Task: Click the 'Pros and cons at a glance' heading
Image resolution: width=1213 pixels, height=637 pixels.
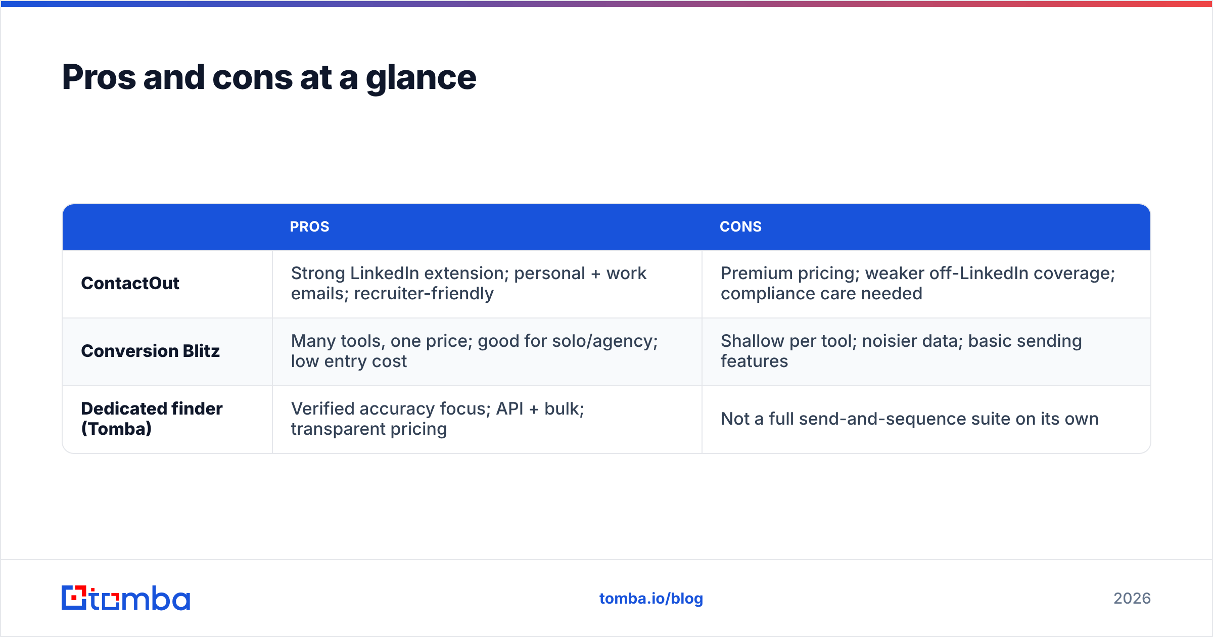Action: [x=269, y=77]
